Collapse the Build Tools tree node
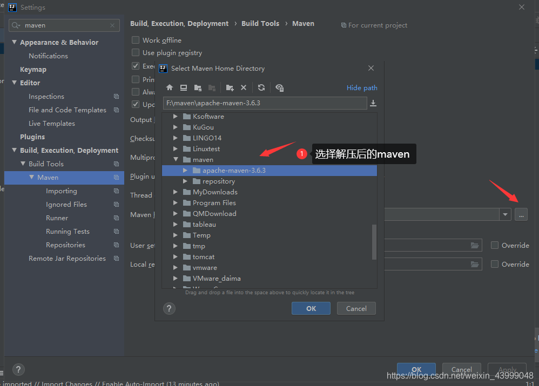 click(x=23, y=164)
